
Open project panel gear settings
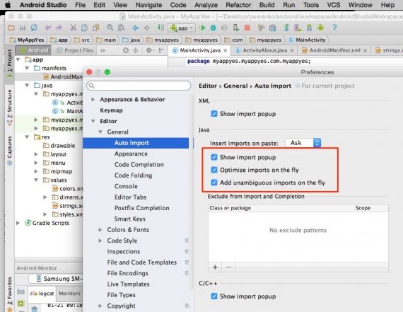point(149,50)
